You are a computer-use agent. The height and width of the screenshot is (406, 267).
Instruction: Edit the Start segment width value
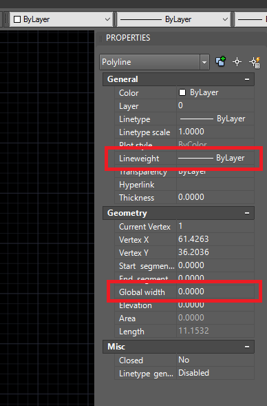coord(215,265)
